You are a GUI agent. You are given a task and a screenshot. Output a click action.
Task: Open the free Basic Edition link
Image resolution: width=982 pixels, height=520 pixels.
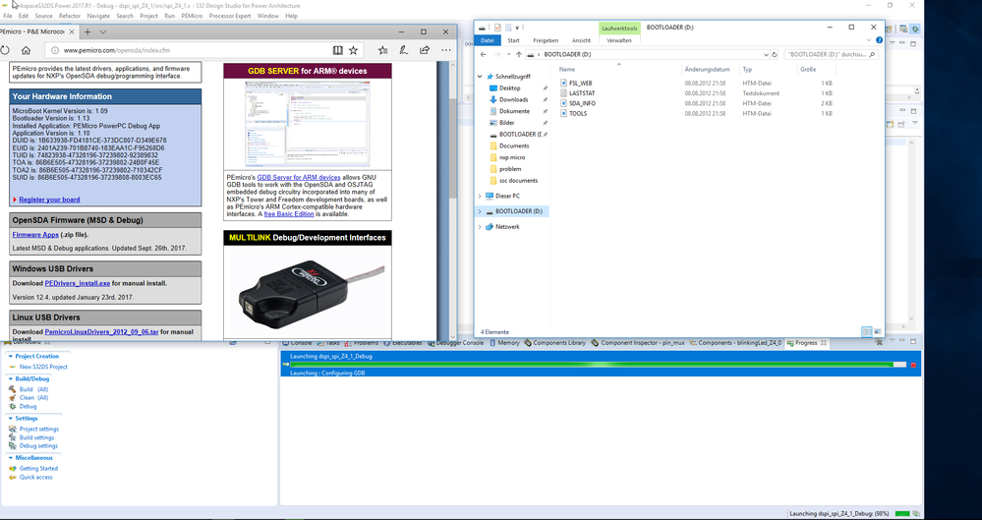[x=289, y=214]
